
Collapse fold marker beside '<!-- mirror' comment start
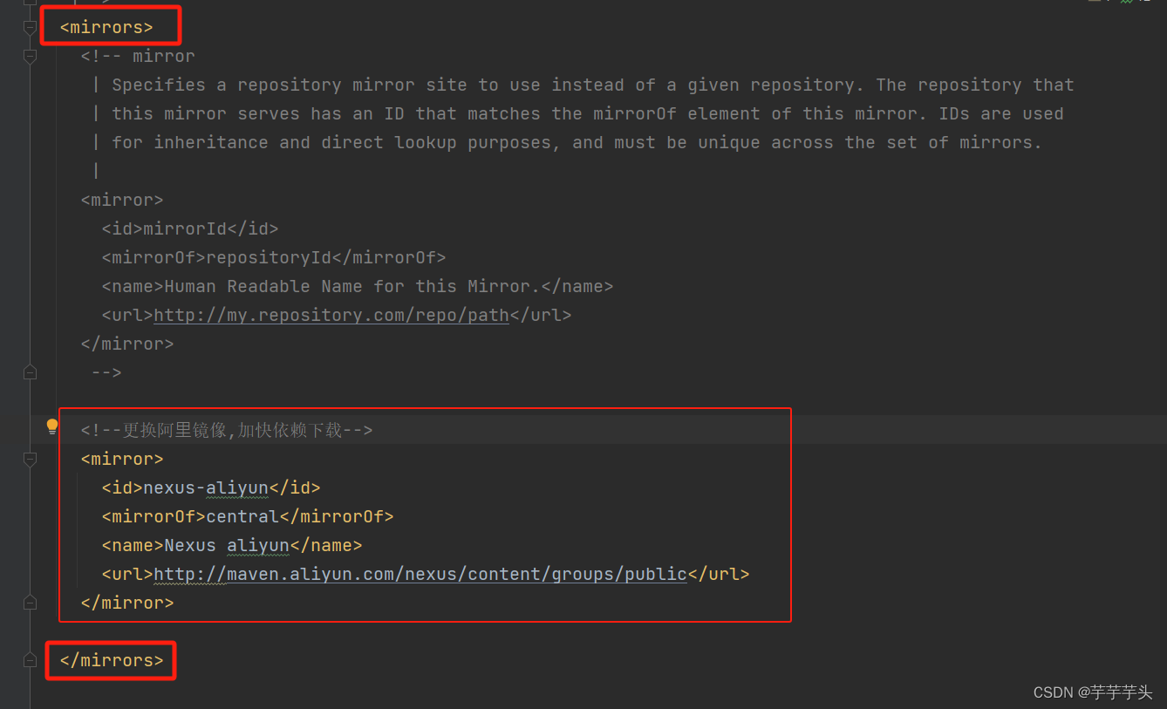(30, 57)
